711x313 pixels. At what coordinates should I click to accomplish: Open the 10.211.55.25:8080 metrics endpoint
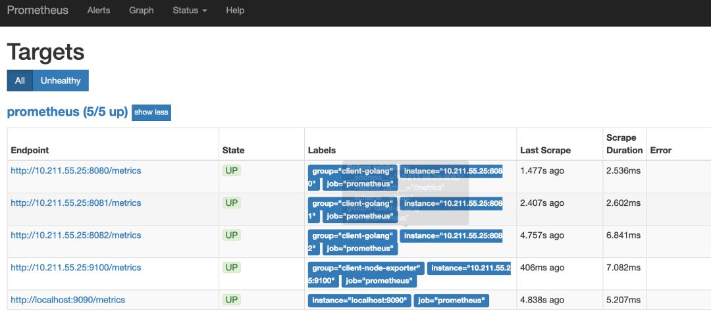[76, 171]
